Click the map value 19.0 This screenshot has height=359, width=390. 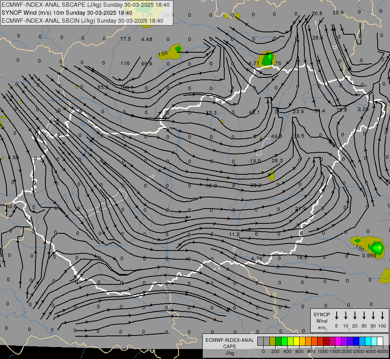click(255, 161)
